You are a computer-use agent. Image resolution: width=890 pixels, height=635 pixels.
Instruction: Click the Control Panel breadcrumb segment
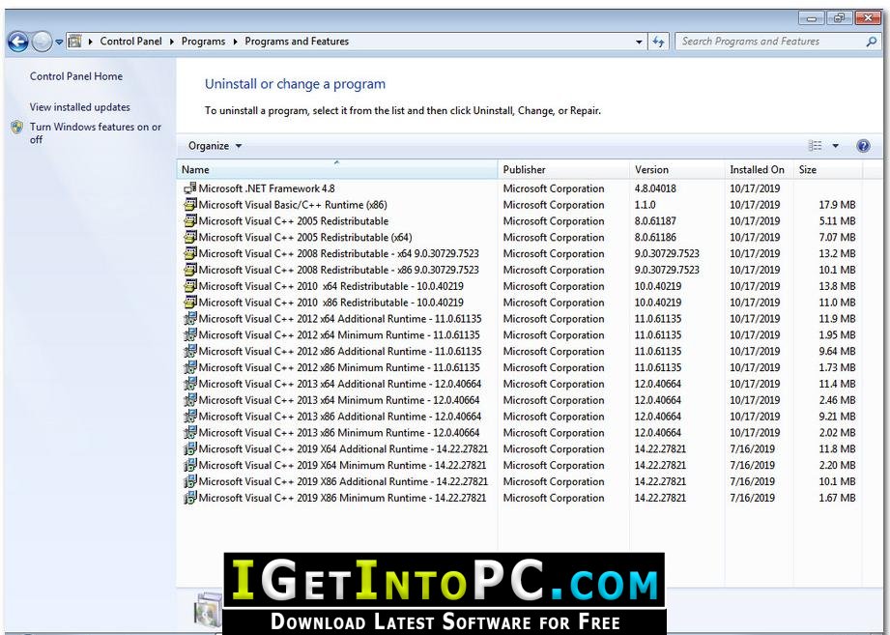130,42
